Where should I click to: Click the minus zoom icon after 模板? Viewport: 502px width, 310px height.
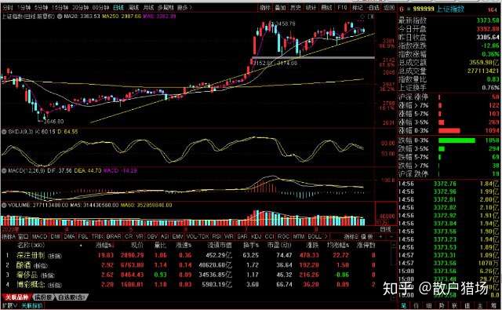391,237
